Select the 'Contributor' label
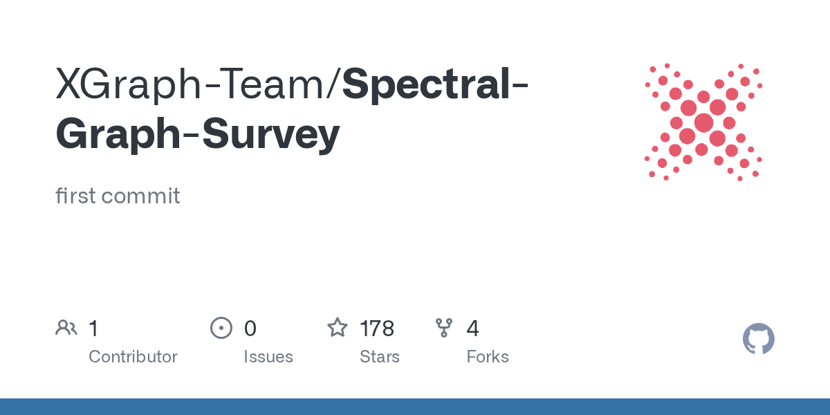 tap(133, 357)
